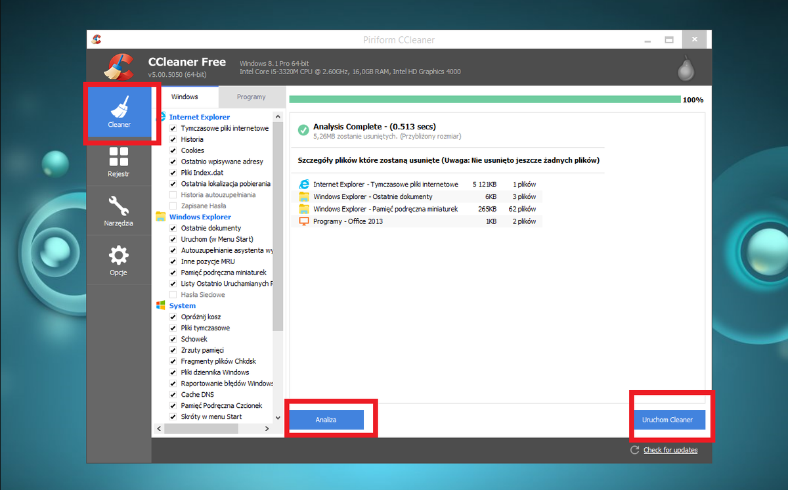Click Skróty w menu Start item
Image resolution: width=788 pixels, height=490 pixels.
(211, 417)
